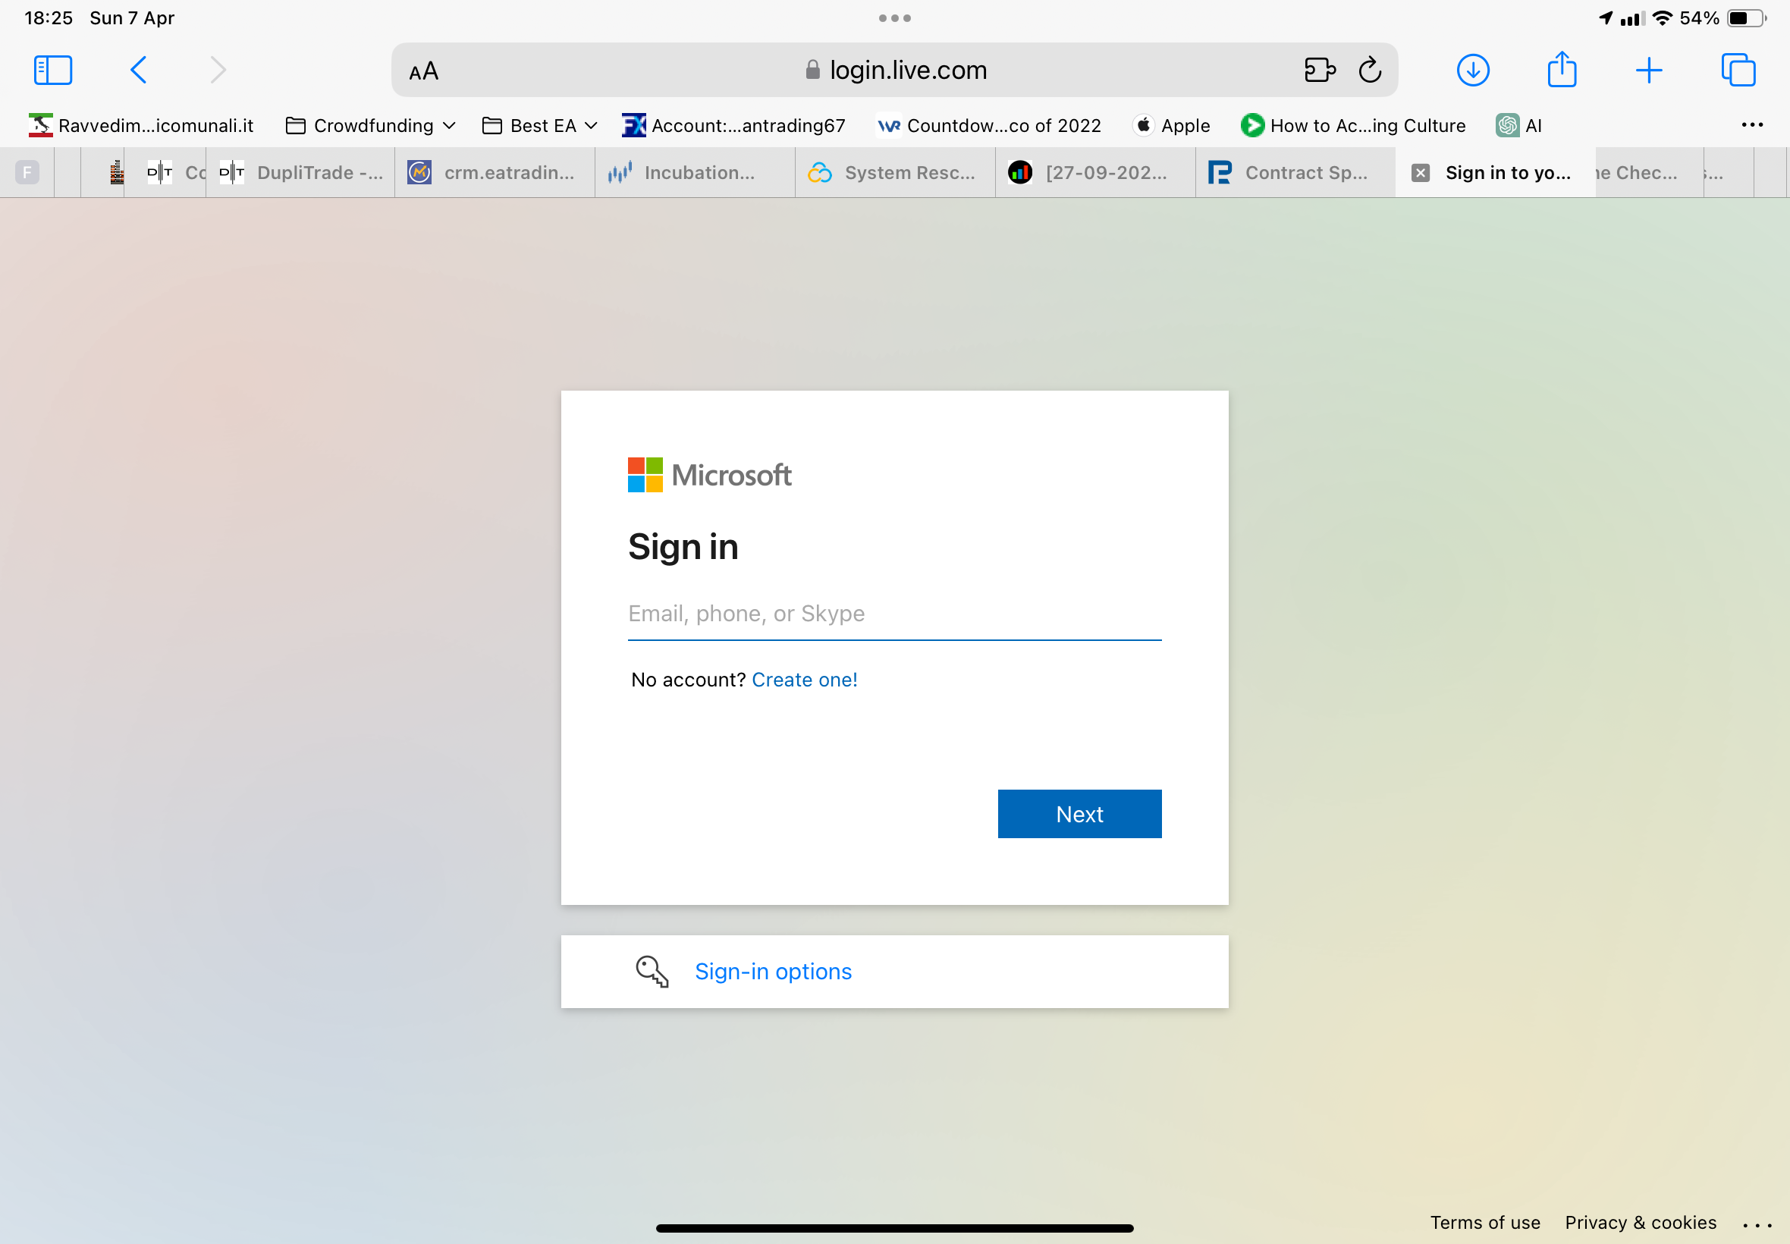Viewport: 1790px width, 1244px height.
Task: Click the Create one! link
Action: pyautogui.click(x=804, y=680)
